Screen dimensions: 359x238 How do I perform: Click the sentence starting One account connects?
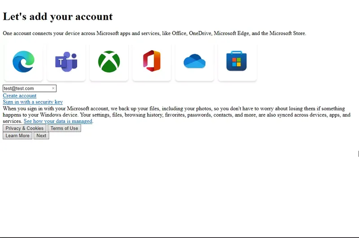154,33
